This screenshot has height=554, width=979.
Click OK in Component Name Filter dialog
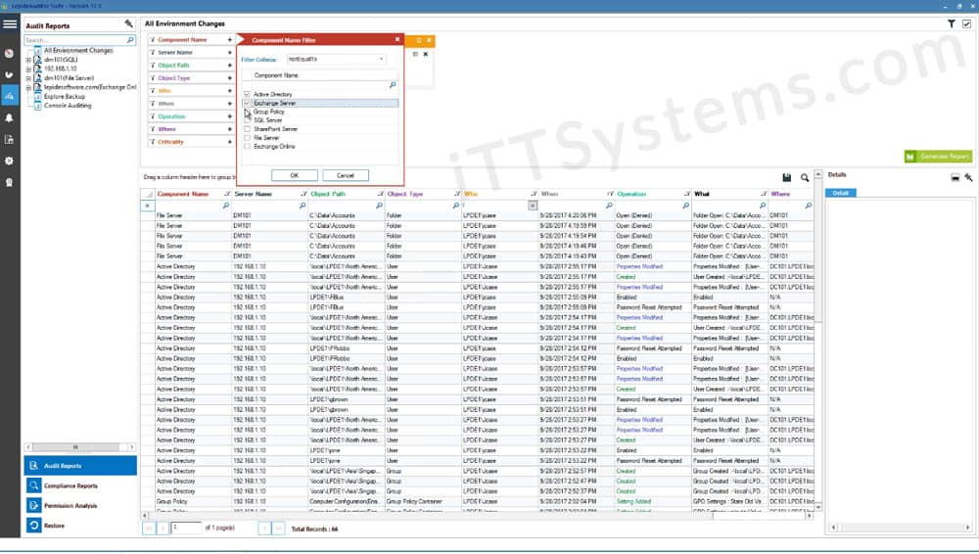point(294,175)
